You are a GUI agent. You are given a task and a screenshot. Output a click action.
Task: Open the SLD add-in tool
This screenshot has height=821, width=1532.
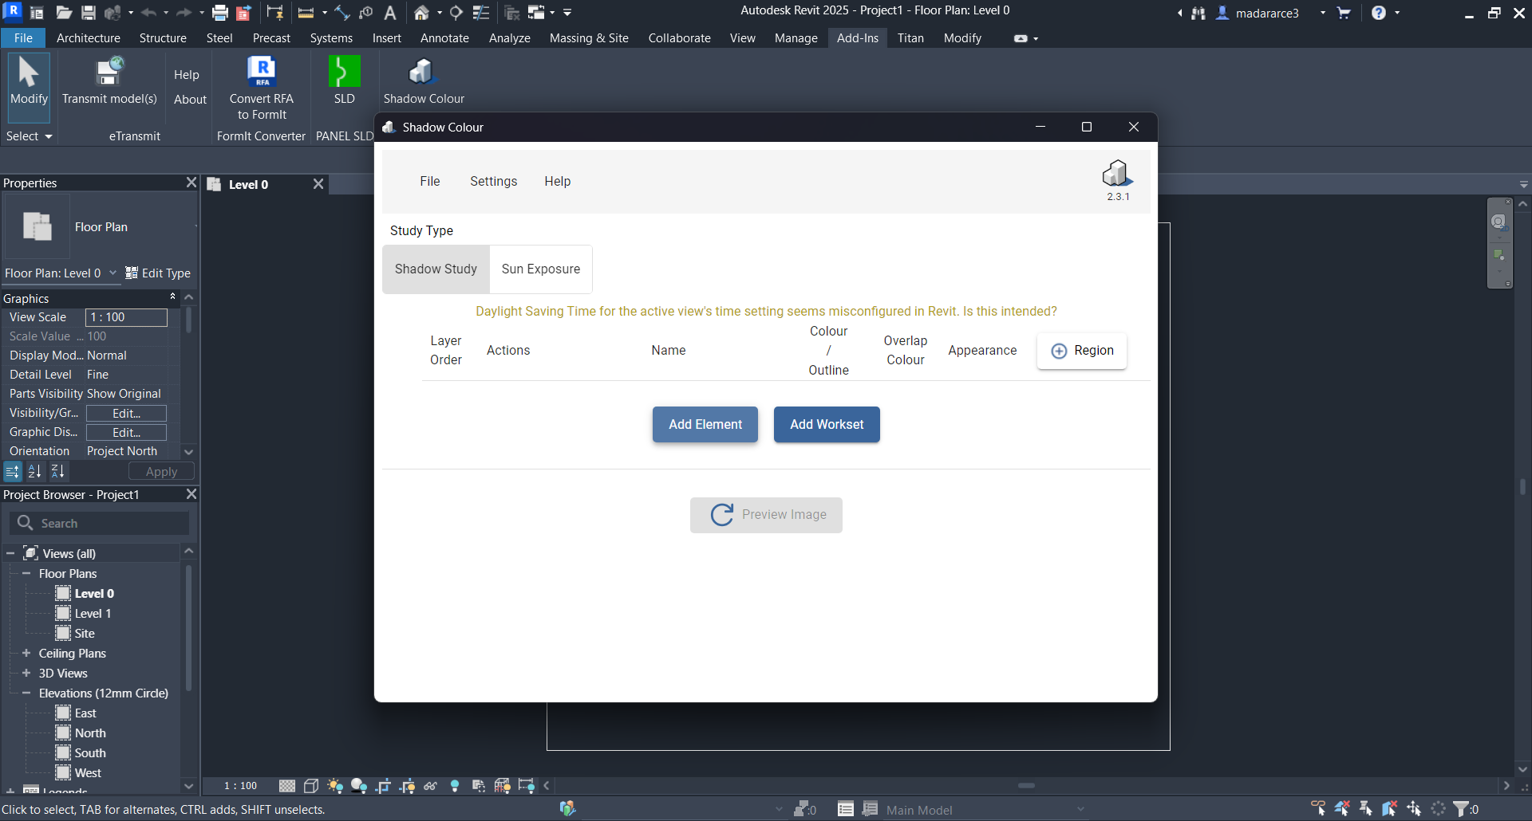click(x=345, y=81)
